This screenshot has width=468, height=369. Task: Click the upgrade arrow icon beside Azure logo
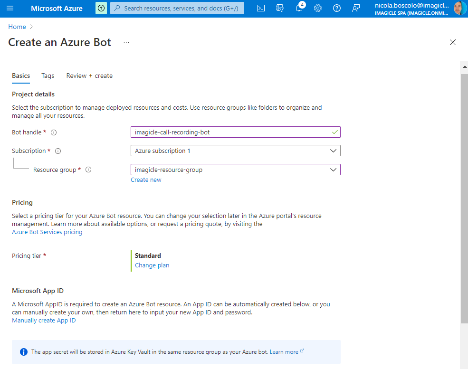(x=101, y=8)
